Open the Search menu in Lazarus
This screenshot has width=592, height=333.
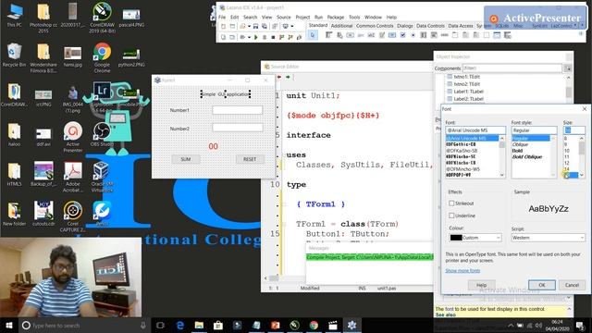coord(250,18)
